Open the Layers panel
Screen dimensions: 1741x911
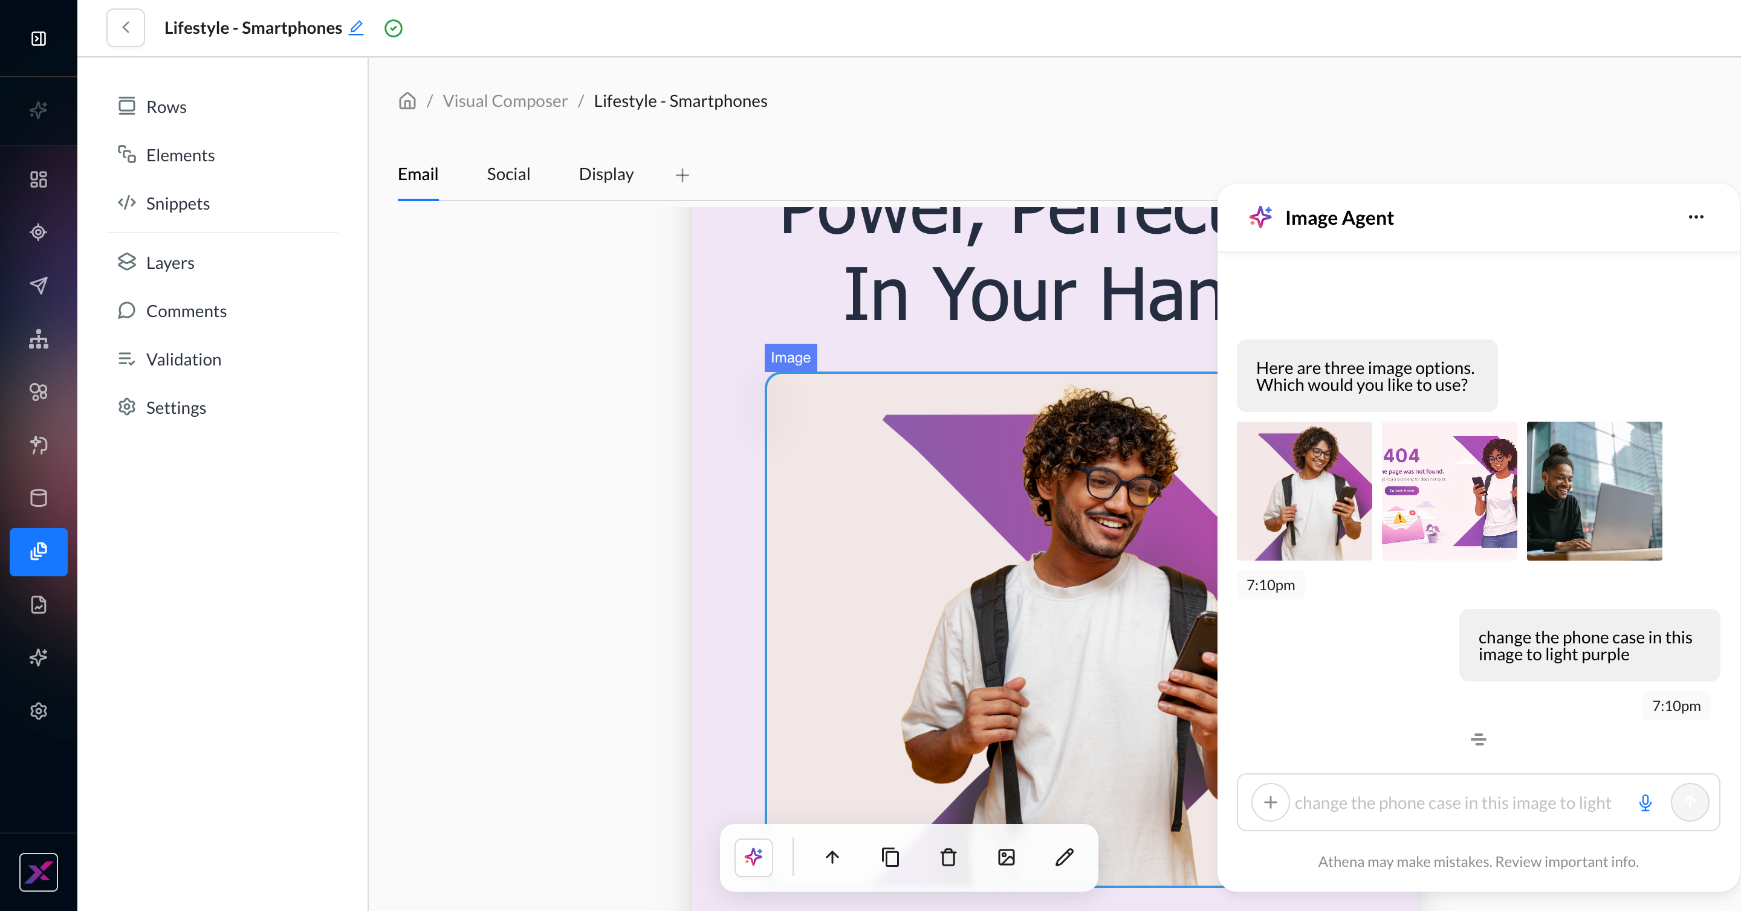coord(156,263)
